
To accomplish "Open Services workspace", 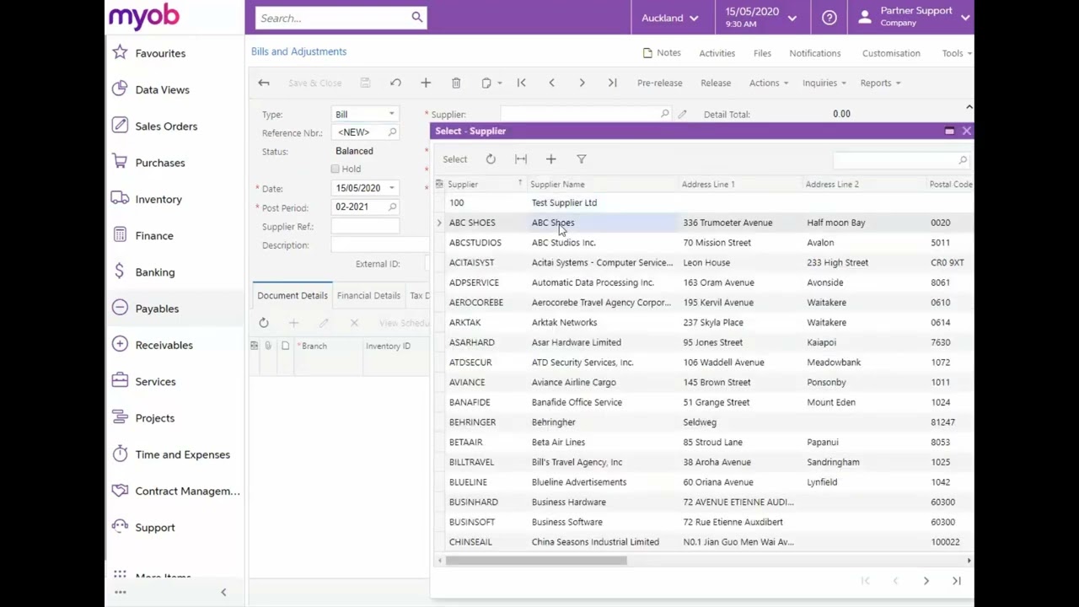I will 155,382.
